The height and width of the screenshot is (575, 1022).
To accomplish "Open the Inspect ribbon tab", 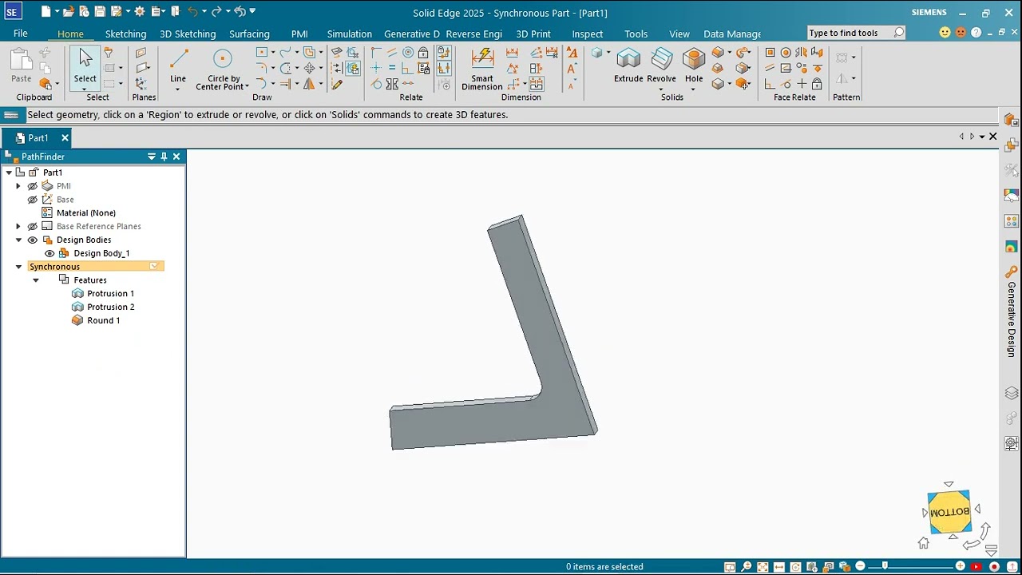I will (x=588, y=34).
